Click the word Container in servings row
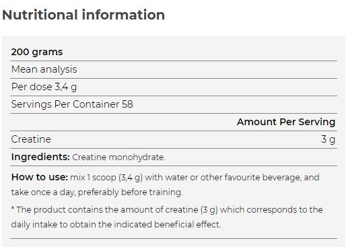Viewport: 348px width, 251px height. click(x=96, y=104)
